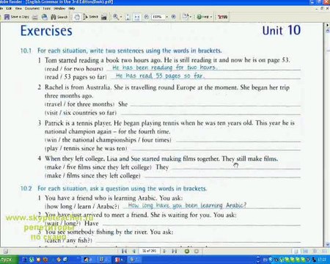
Task: Click the Start (пуск) button
Action: [x=9, y=260]
